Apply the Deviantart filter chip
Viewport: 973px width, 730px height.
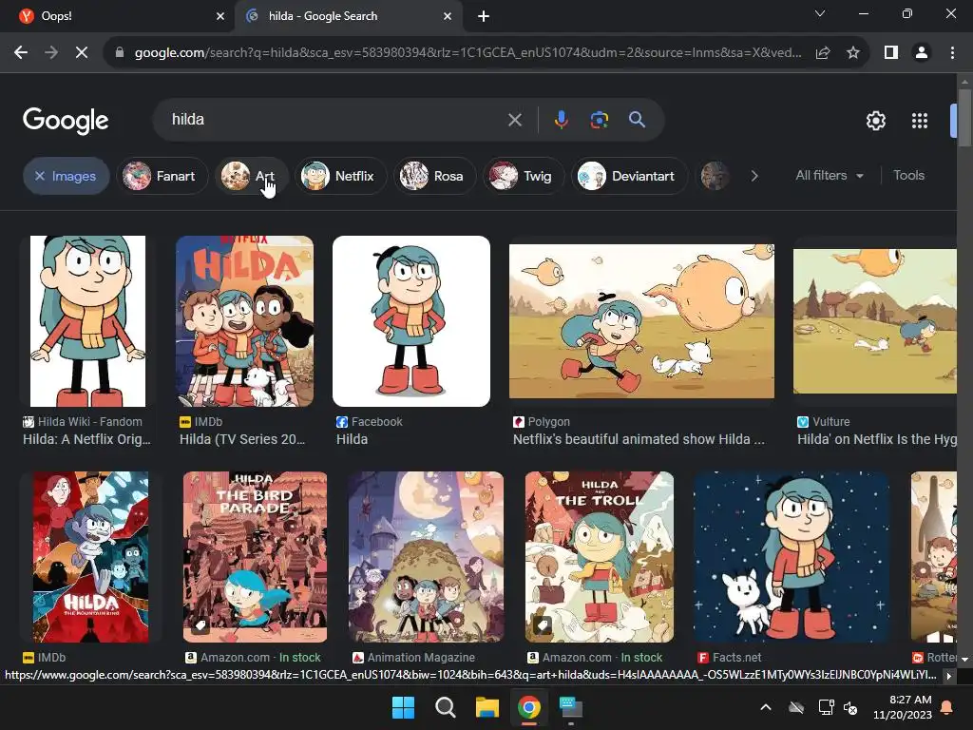629,176
